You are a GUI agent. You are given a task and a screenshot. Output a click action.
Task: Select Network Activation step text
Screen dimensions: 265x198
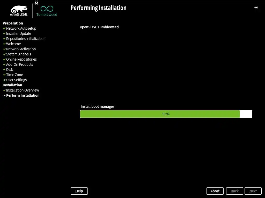(x=21, y=49)
